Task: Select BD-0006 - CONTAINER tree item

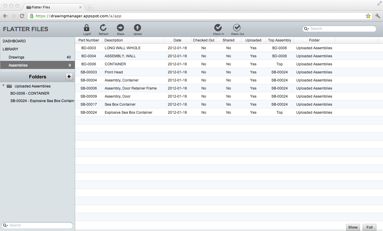Action: click(x=30, y=93)
